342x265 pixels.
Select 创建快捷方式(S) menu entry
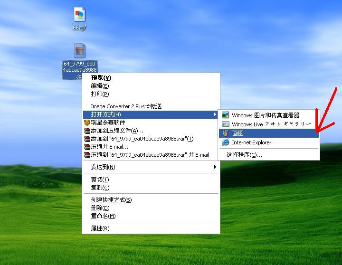pyautogui.click(x=151, y=200)
